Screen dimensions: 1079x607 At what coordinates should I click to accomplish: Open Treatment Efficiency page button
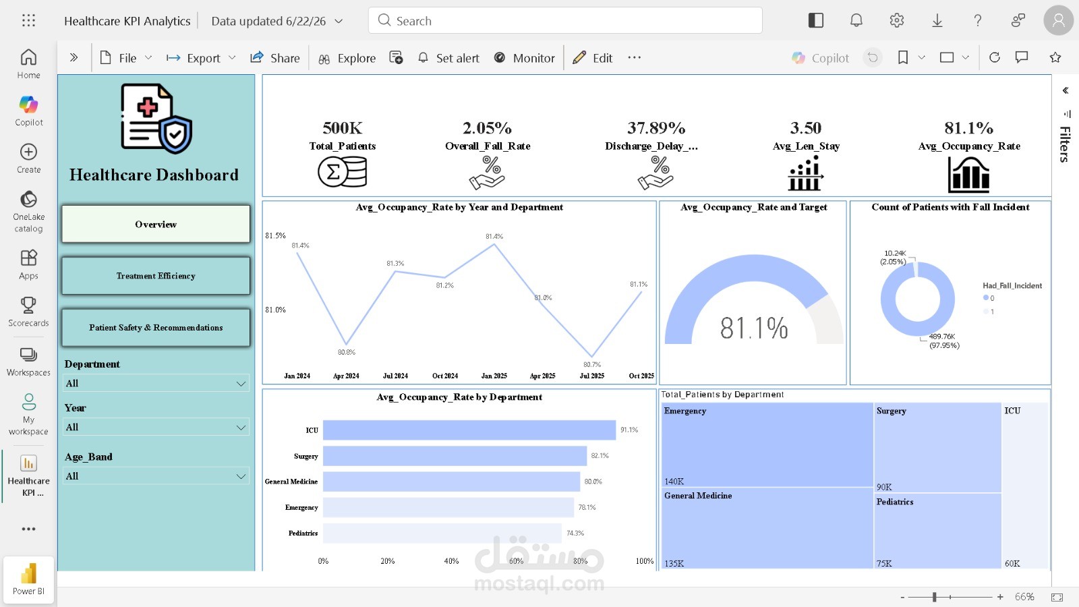click(x=156, y=276)
